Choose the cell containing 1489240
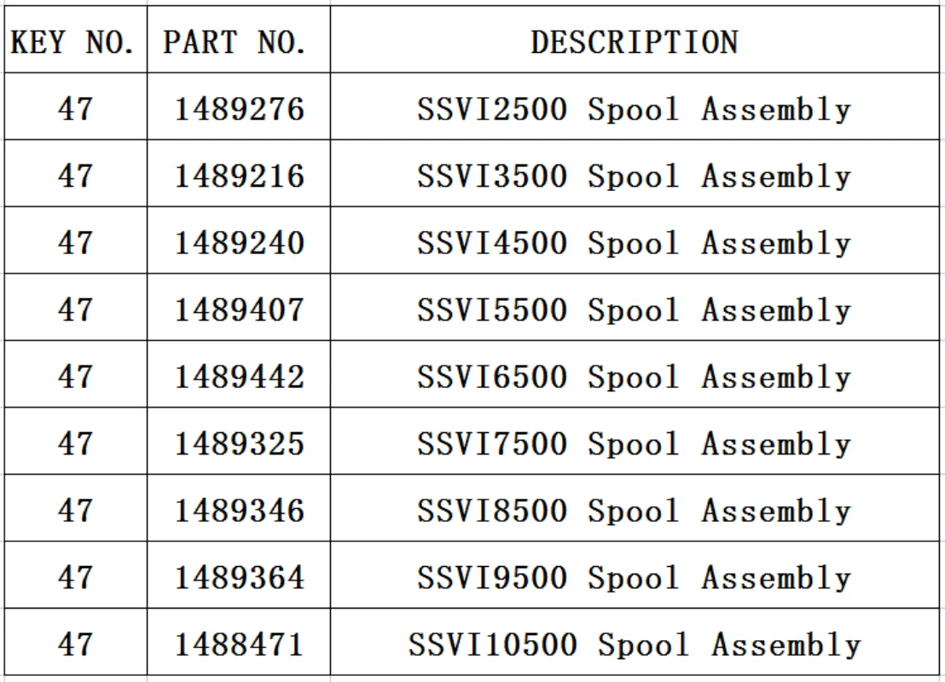This screenshot has width=945, height=682. tap(240, 244)
